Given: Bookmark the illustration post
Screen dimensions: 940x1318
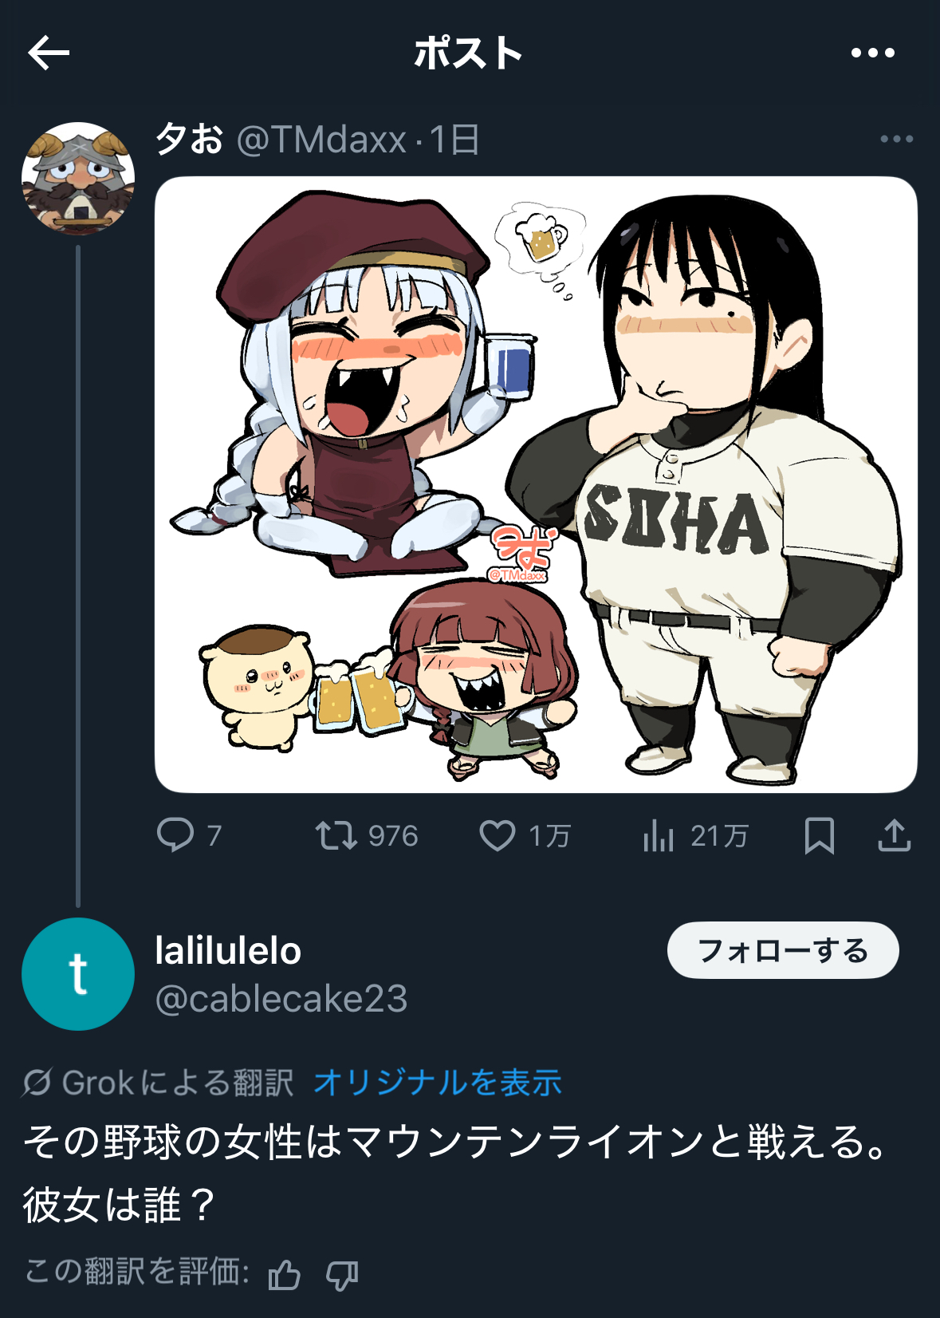Looking at the screenshot, I should pos(819,835).
